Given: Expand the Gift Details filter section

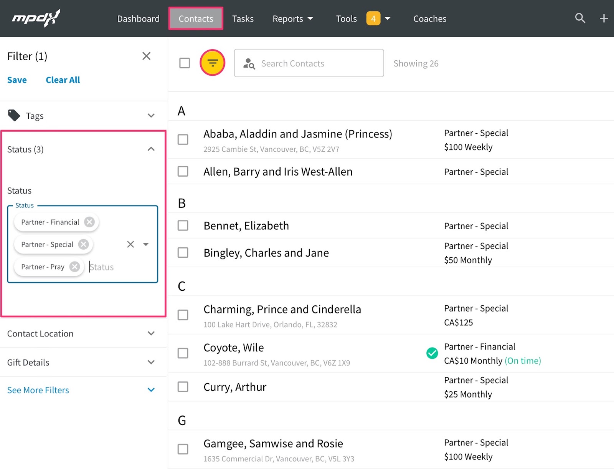Looking at the screenshot, I should click(x=151, y=362).
